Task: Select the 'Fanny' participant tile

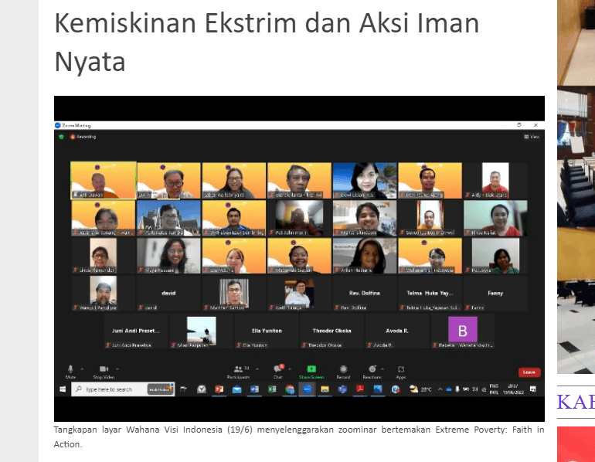Action: [495, 294]
